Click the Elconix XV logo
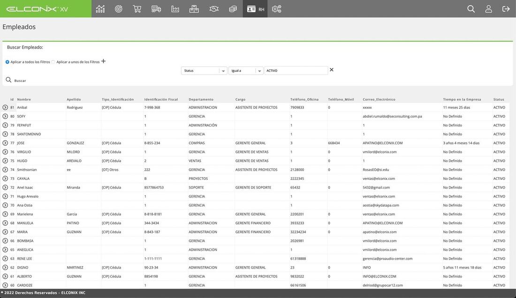Image resolution: width=516 pixels, height=298 pixels. tap(37, 9)
